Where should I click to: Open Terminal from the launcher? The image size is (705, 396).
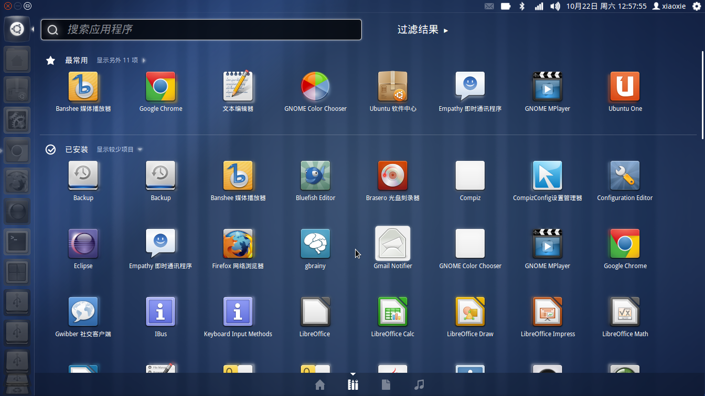(17, 242)
